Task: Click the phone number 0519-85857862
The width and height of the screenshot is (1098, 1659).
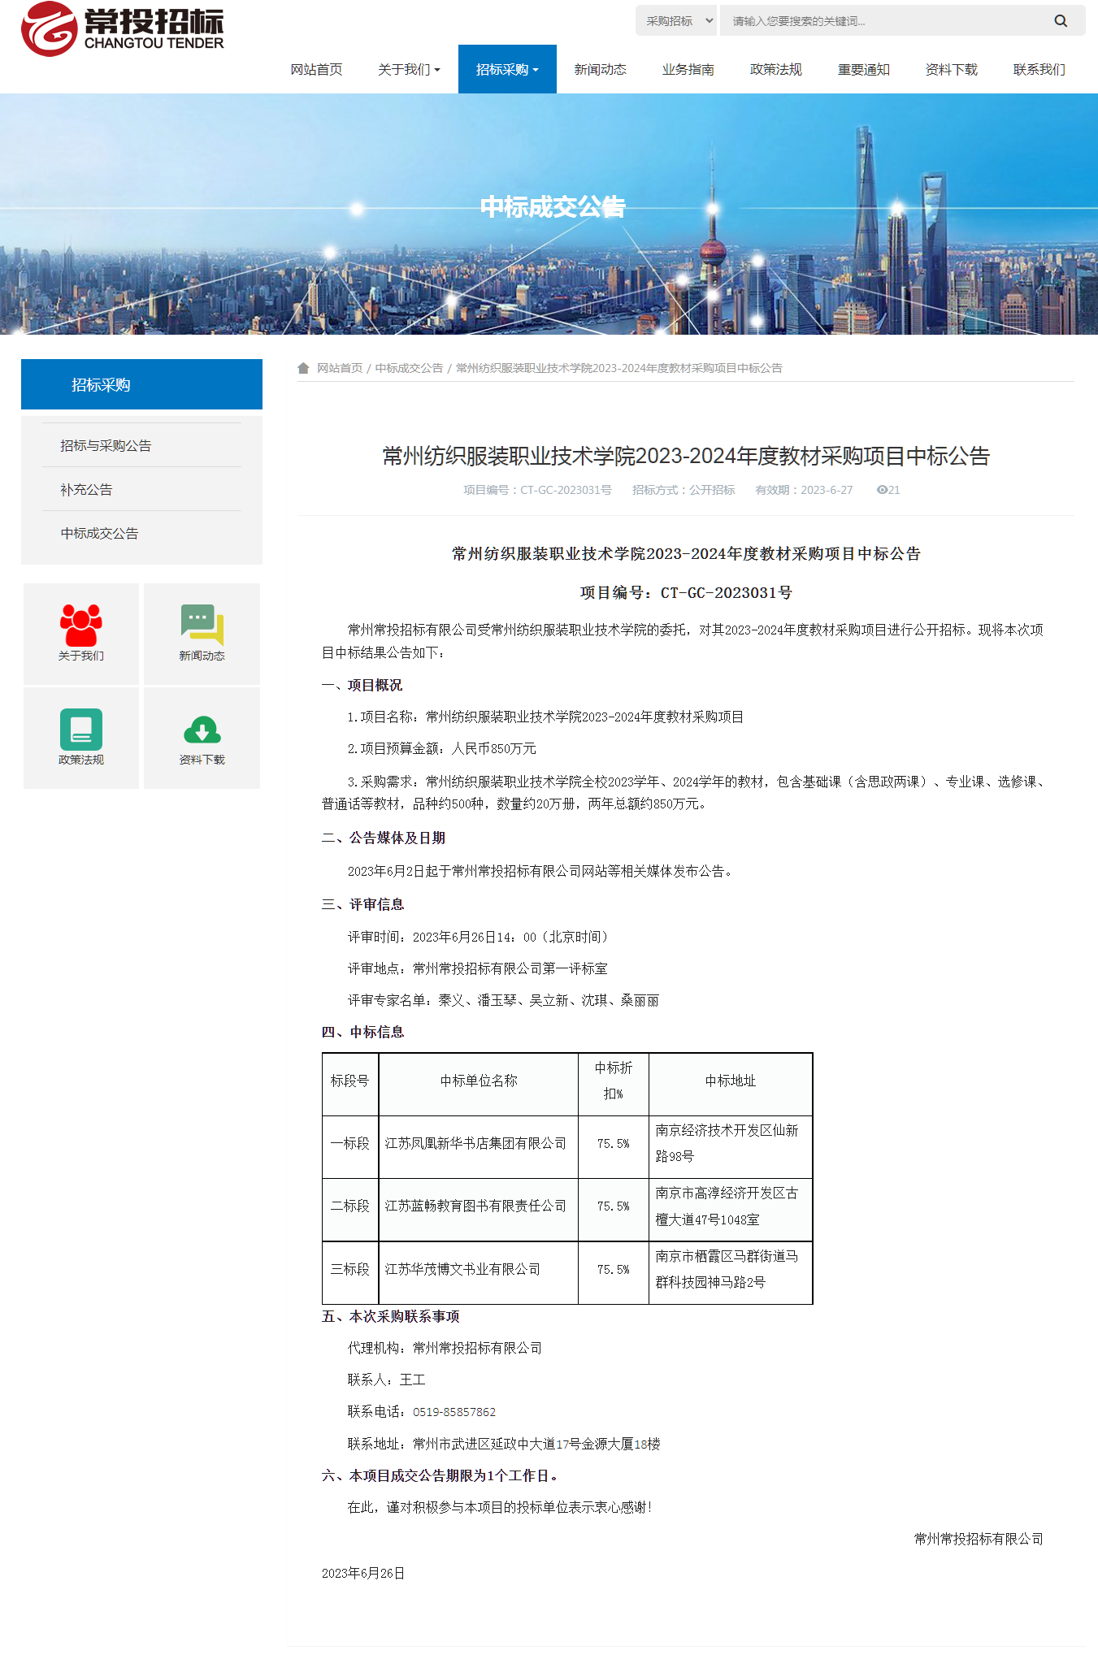Action: pyautogui.click(x=454, y=1412)
